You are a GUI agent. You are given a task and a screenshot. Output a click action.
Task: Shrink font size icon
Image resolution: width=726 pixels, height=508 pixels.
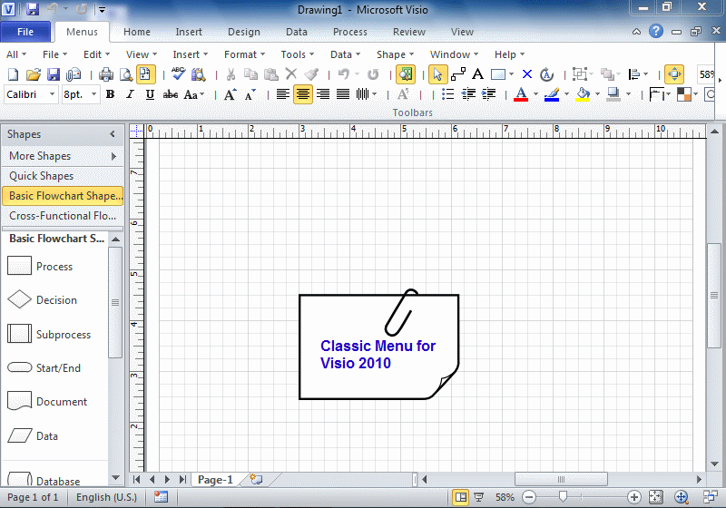point(250,95)
